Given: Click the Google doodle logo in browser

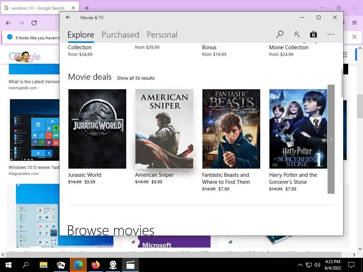Looking at the screenshot, I should coord(25,57).
